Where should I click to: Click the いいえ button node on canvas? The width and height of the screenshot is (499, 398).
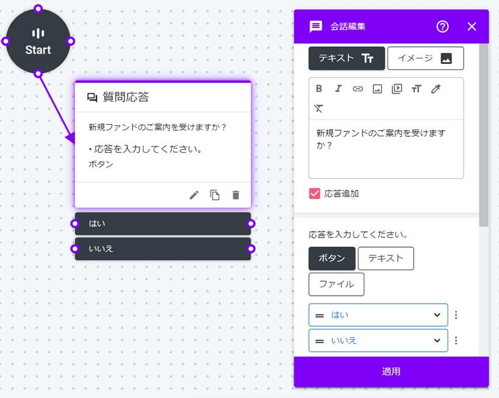click(163, 248)
